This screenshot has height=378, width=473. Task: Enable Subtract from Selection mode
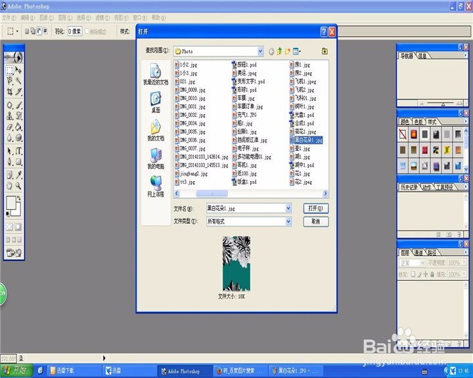pos(39,31)
